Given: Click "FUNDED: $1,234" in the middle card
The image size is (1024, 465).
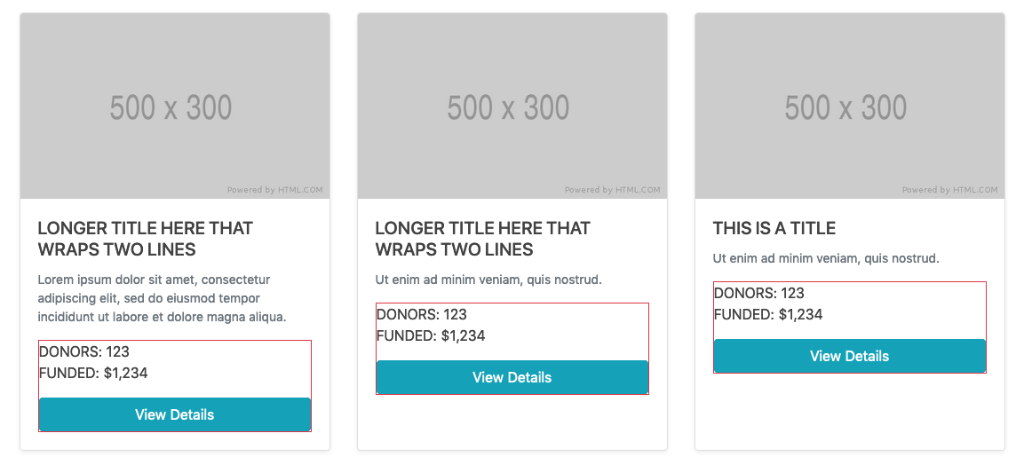Looking at the screenshot, I should point(431,335).
